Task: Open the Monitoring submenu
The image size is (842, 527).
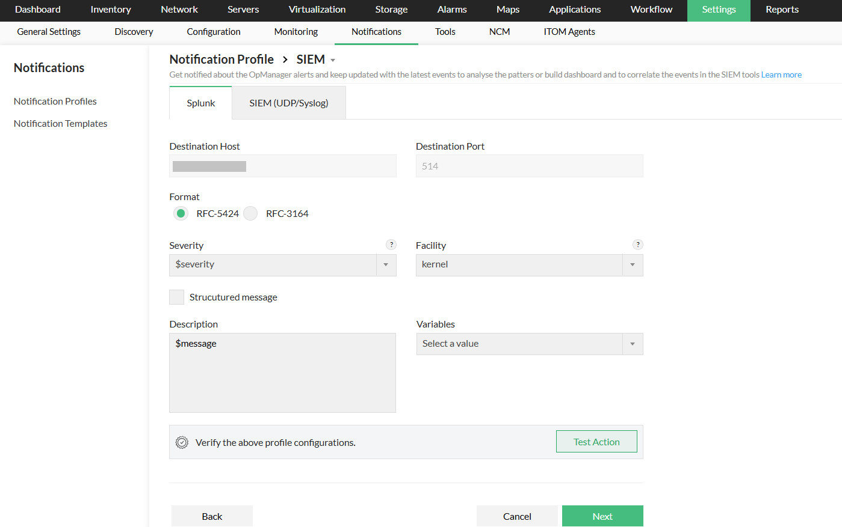Action: pos(296,32)
